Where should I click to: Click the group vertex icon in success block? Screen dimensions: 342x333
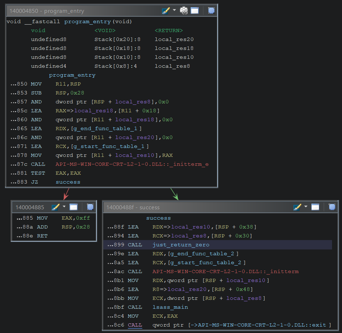point(332,207)
